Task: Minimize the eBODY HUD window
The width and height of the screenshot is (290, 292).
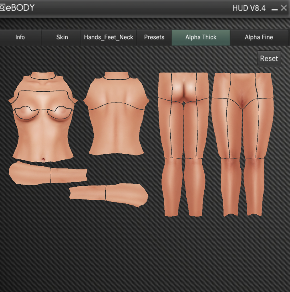Action: point(274,8)
